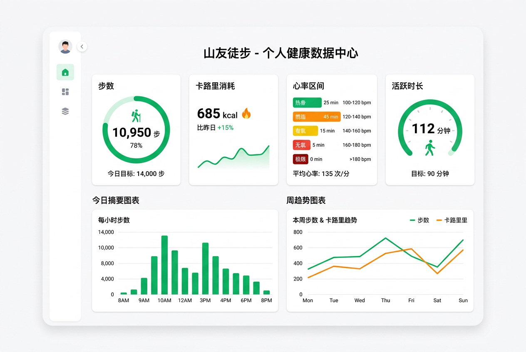Open the layers stack icon in sidebar
This screenshot has width=526, height=352.
(x=65, y=111)
